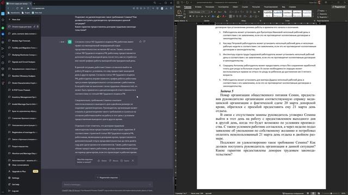348x195 pixels.
Task: Open the font size dropdown in Word
Action: point(206,12)
